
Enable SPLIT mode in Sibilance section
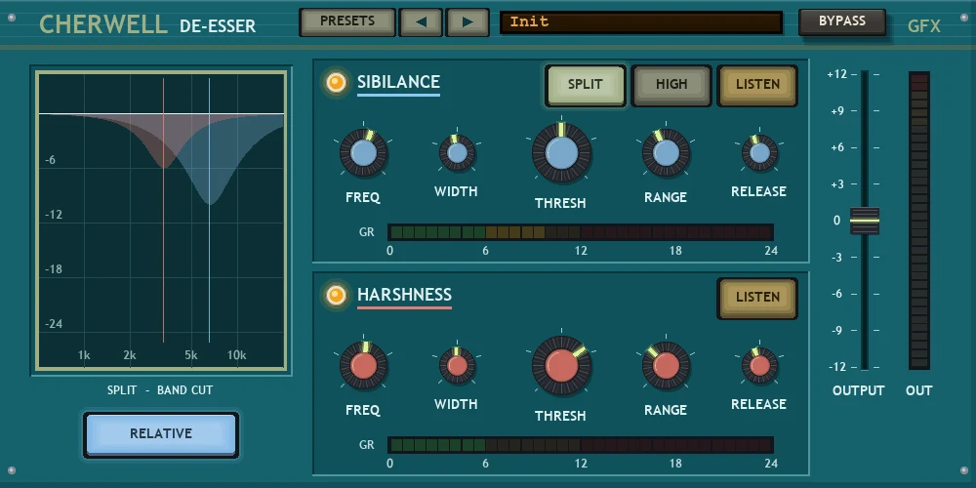click(585, 85)
